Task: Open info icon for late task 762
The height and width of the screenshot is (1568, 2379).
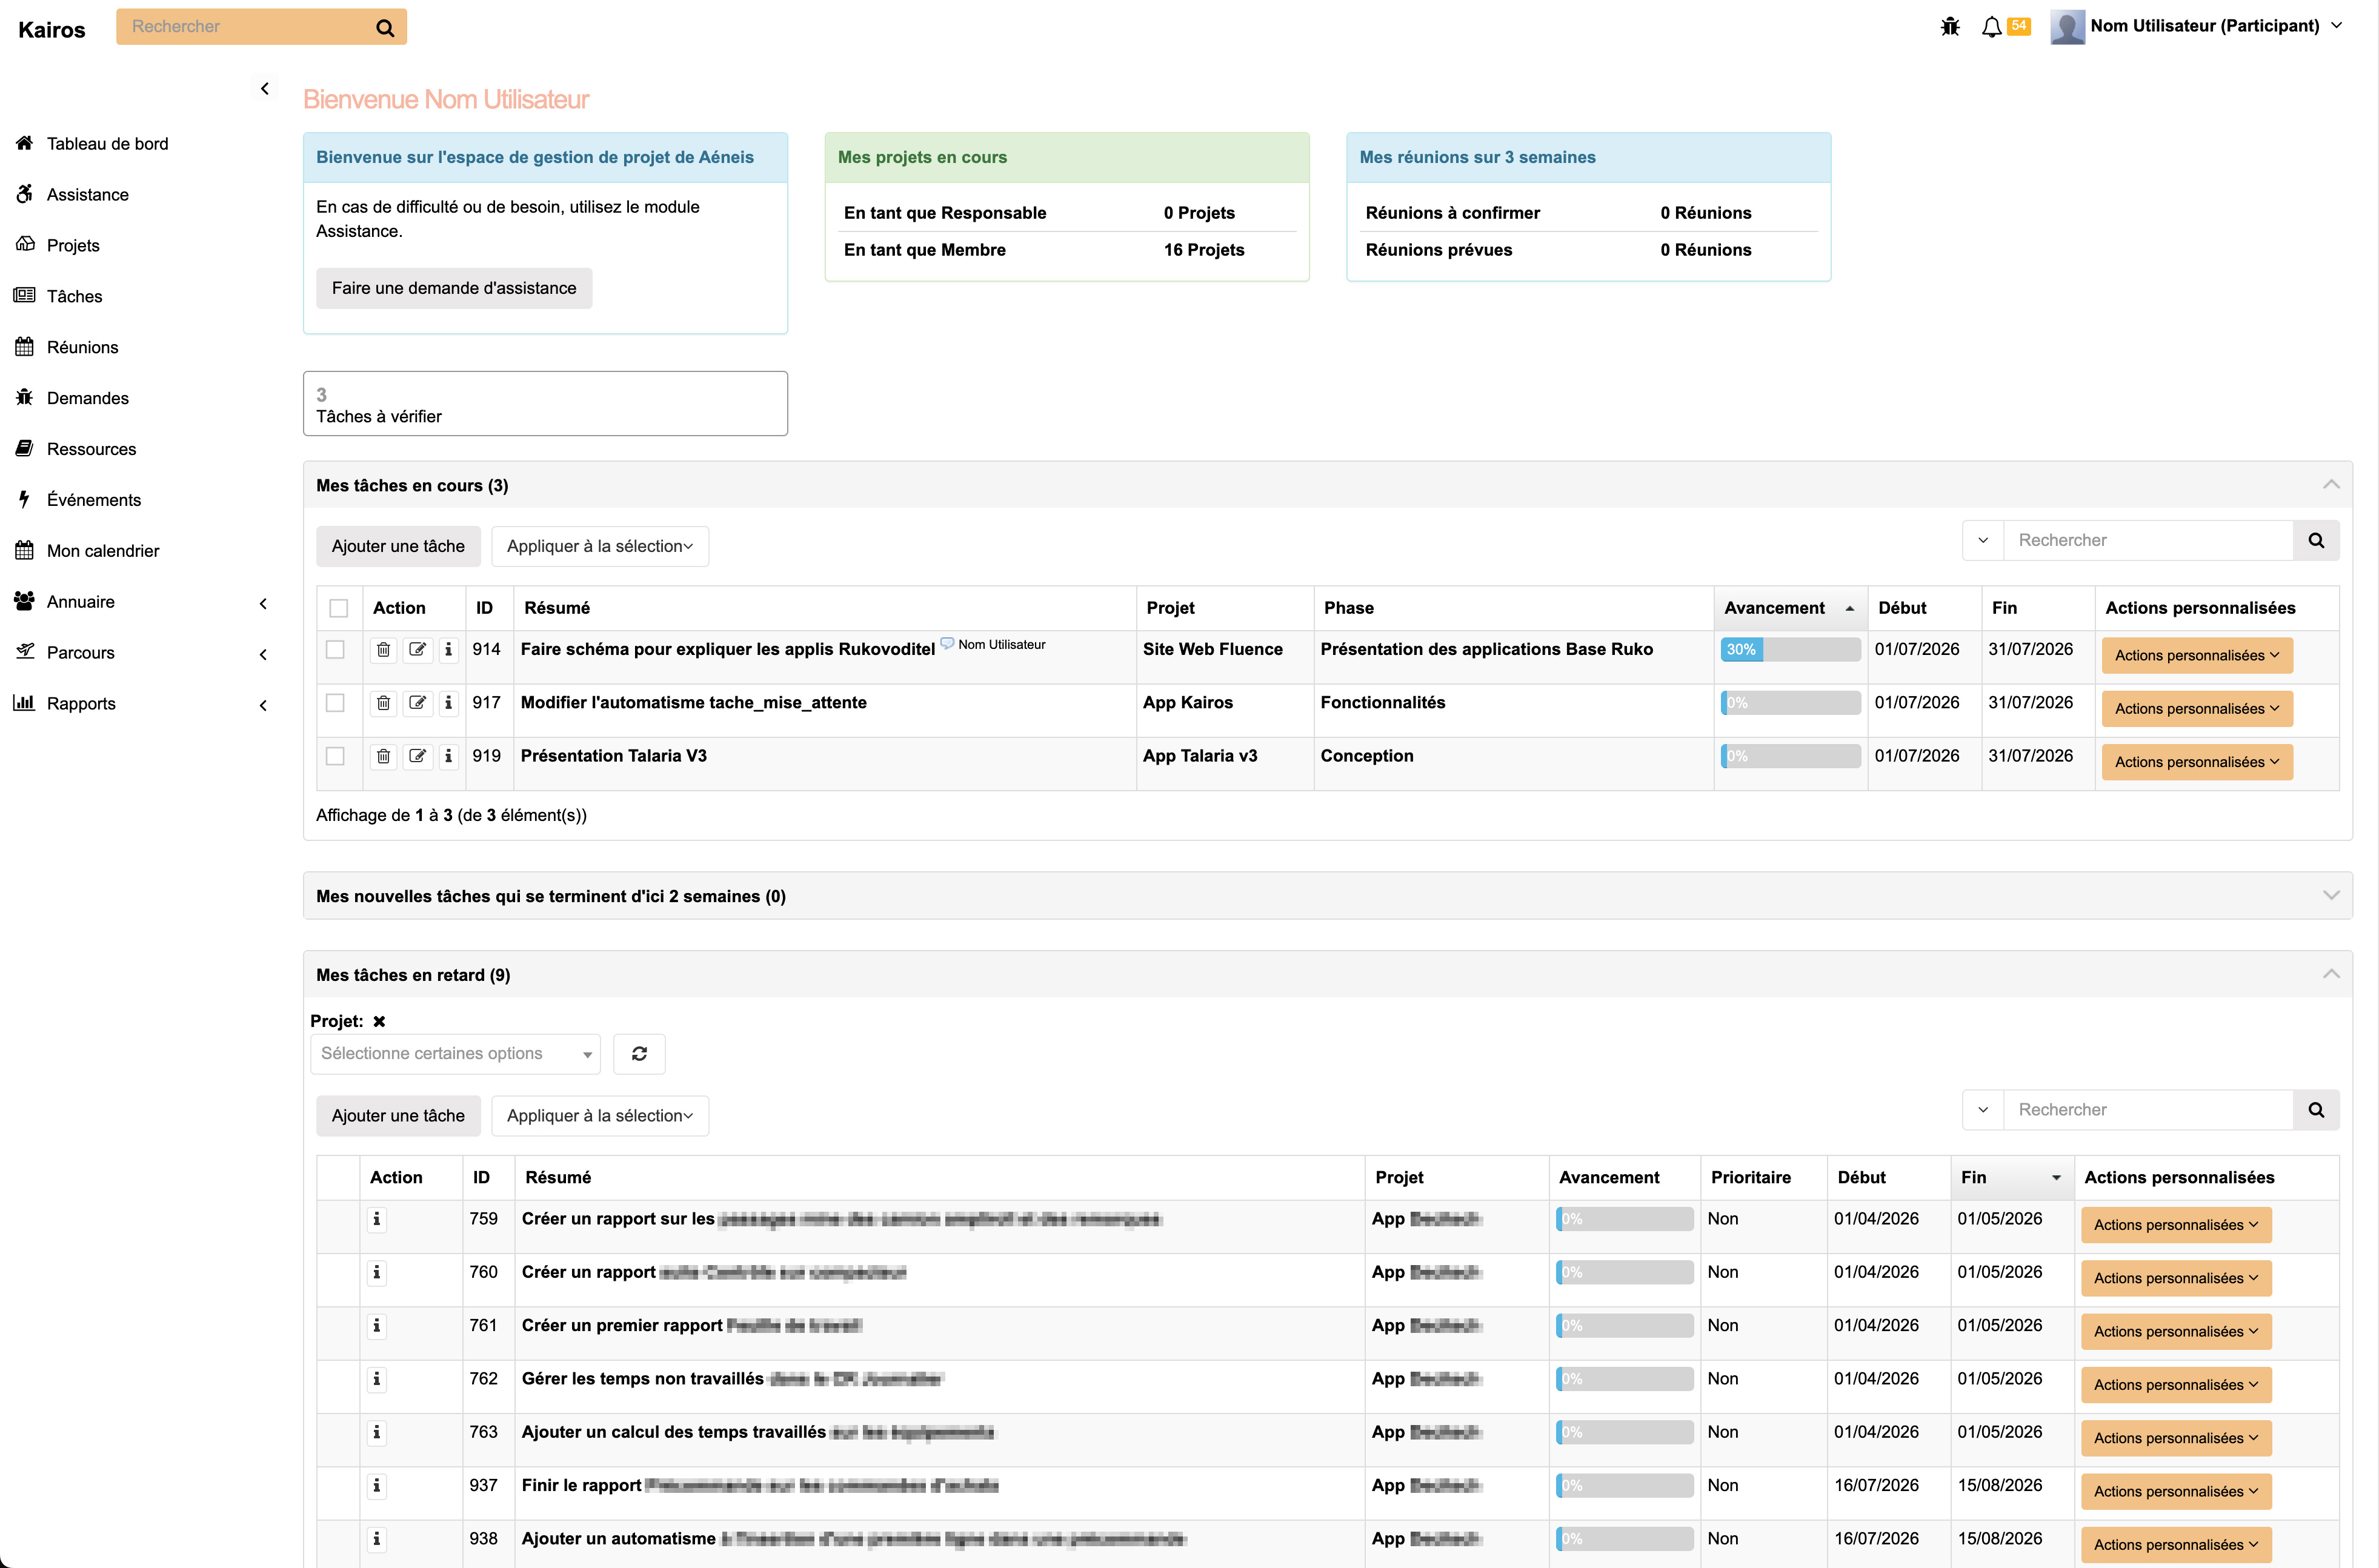Action: (x=377, y=1379)
